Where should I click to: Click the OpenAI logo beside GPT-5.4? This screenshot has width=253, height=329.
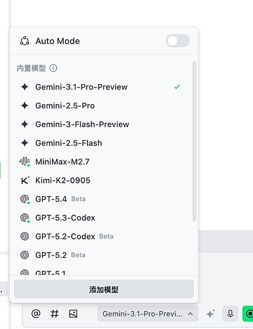point(25,199)
